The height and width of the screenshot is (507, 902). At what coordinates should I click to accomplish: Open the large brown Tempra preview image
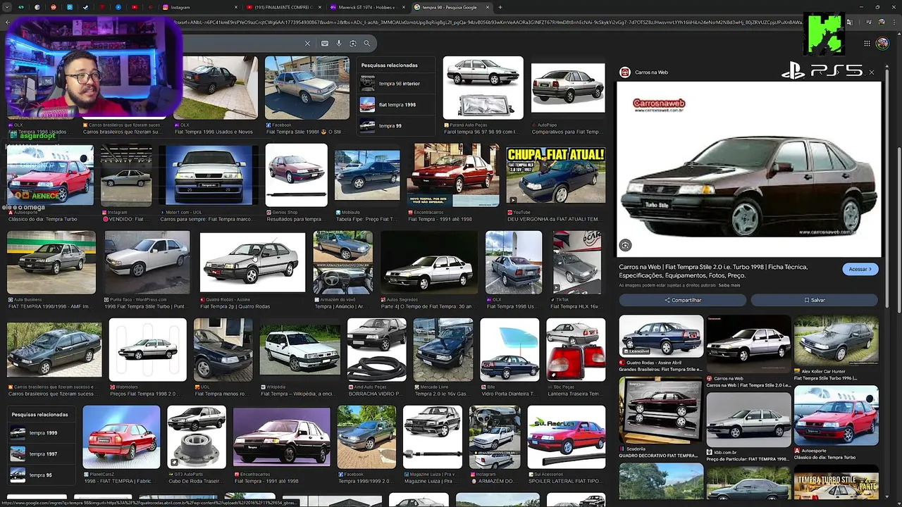tap(748, 170)
